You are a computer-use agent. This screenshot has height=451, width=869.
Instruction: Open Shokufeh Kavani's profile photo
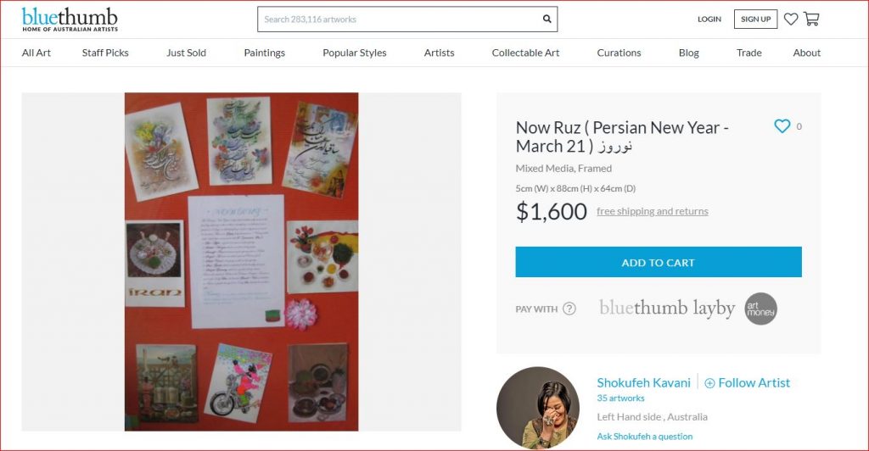pyautogui.click(x=537, y=407)
